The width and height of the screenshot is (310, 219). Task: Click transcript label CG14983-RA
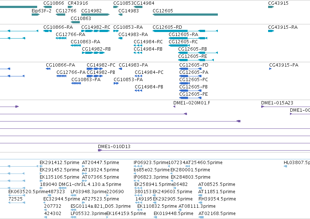coord(133,34)
